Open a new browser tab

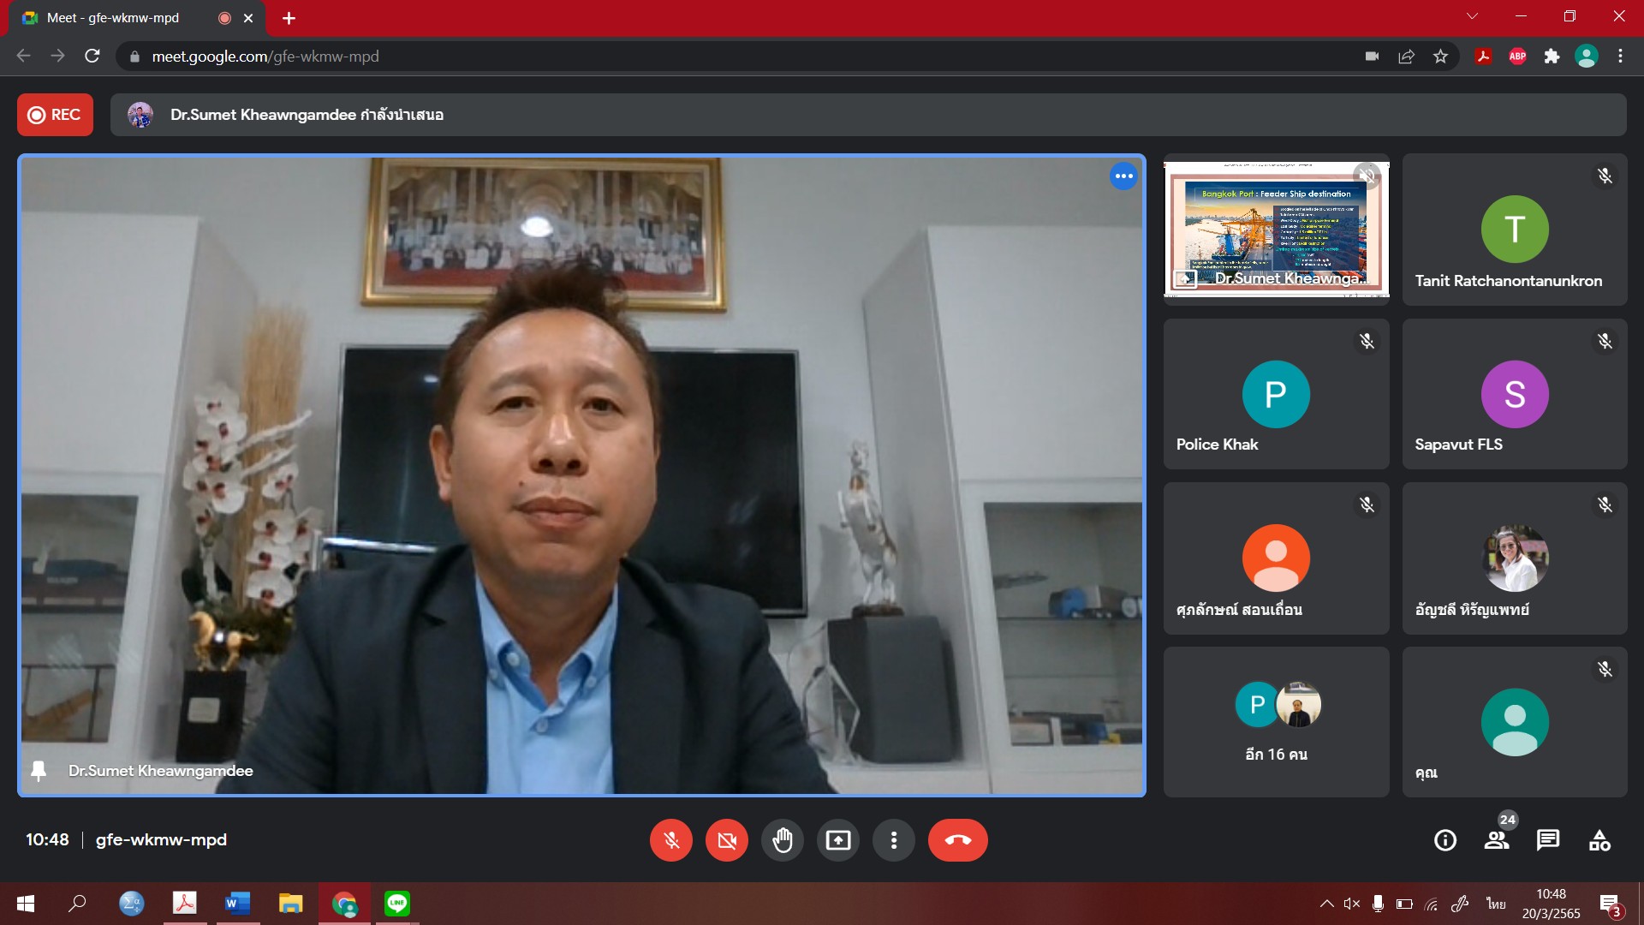pyautogui.click(x=289, y=18)
